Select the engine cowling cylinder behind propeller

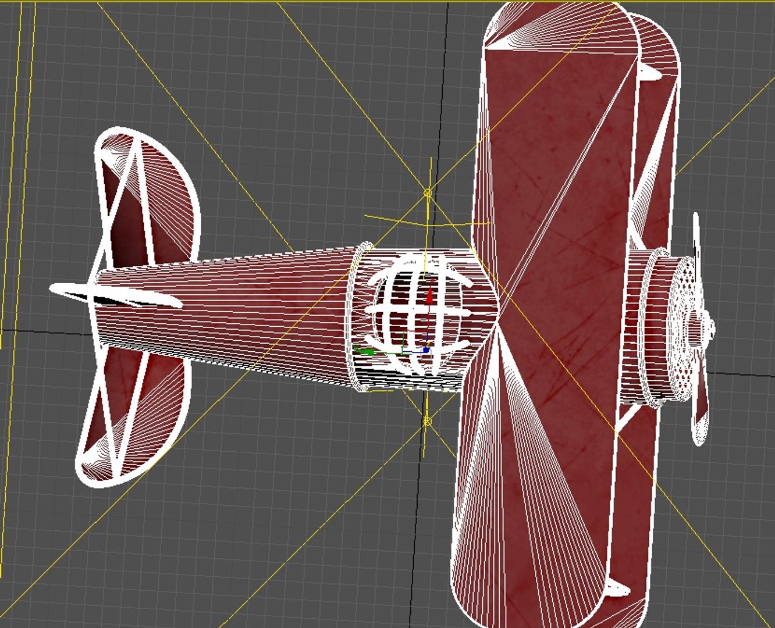point(657,329)
